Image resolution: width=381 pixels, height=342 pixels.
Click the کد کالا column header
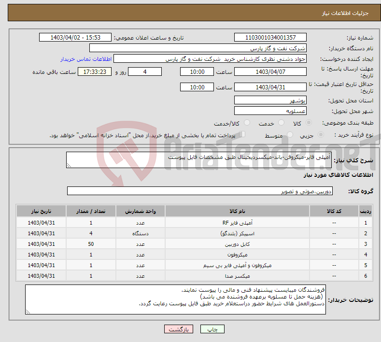[334, 211]
